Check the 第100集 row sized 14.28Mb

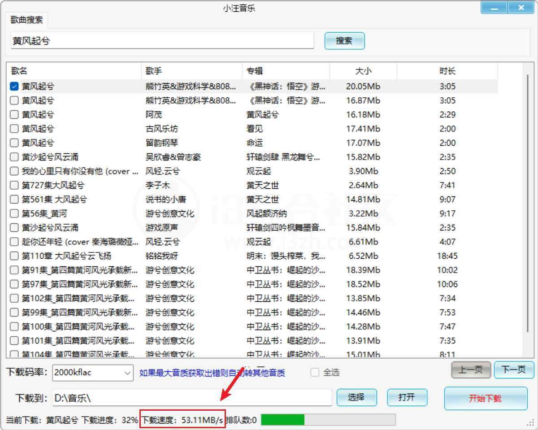coord(14,326)
